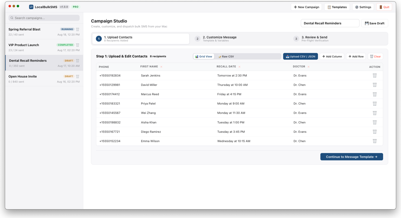Delete the Open House Invite campaign

click(78, 76)
